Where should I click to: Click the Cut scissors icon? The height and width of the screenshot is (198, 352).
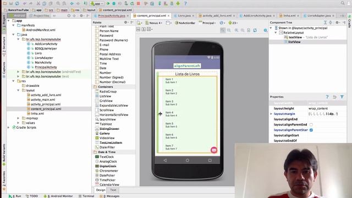pos(38,3)
